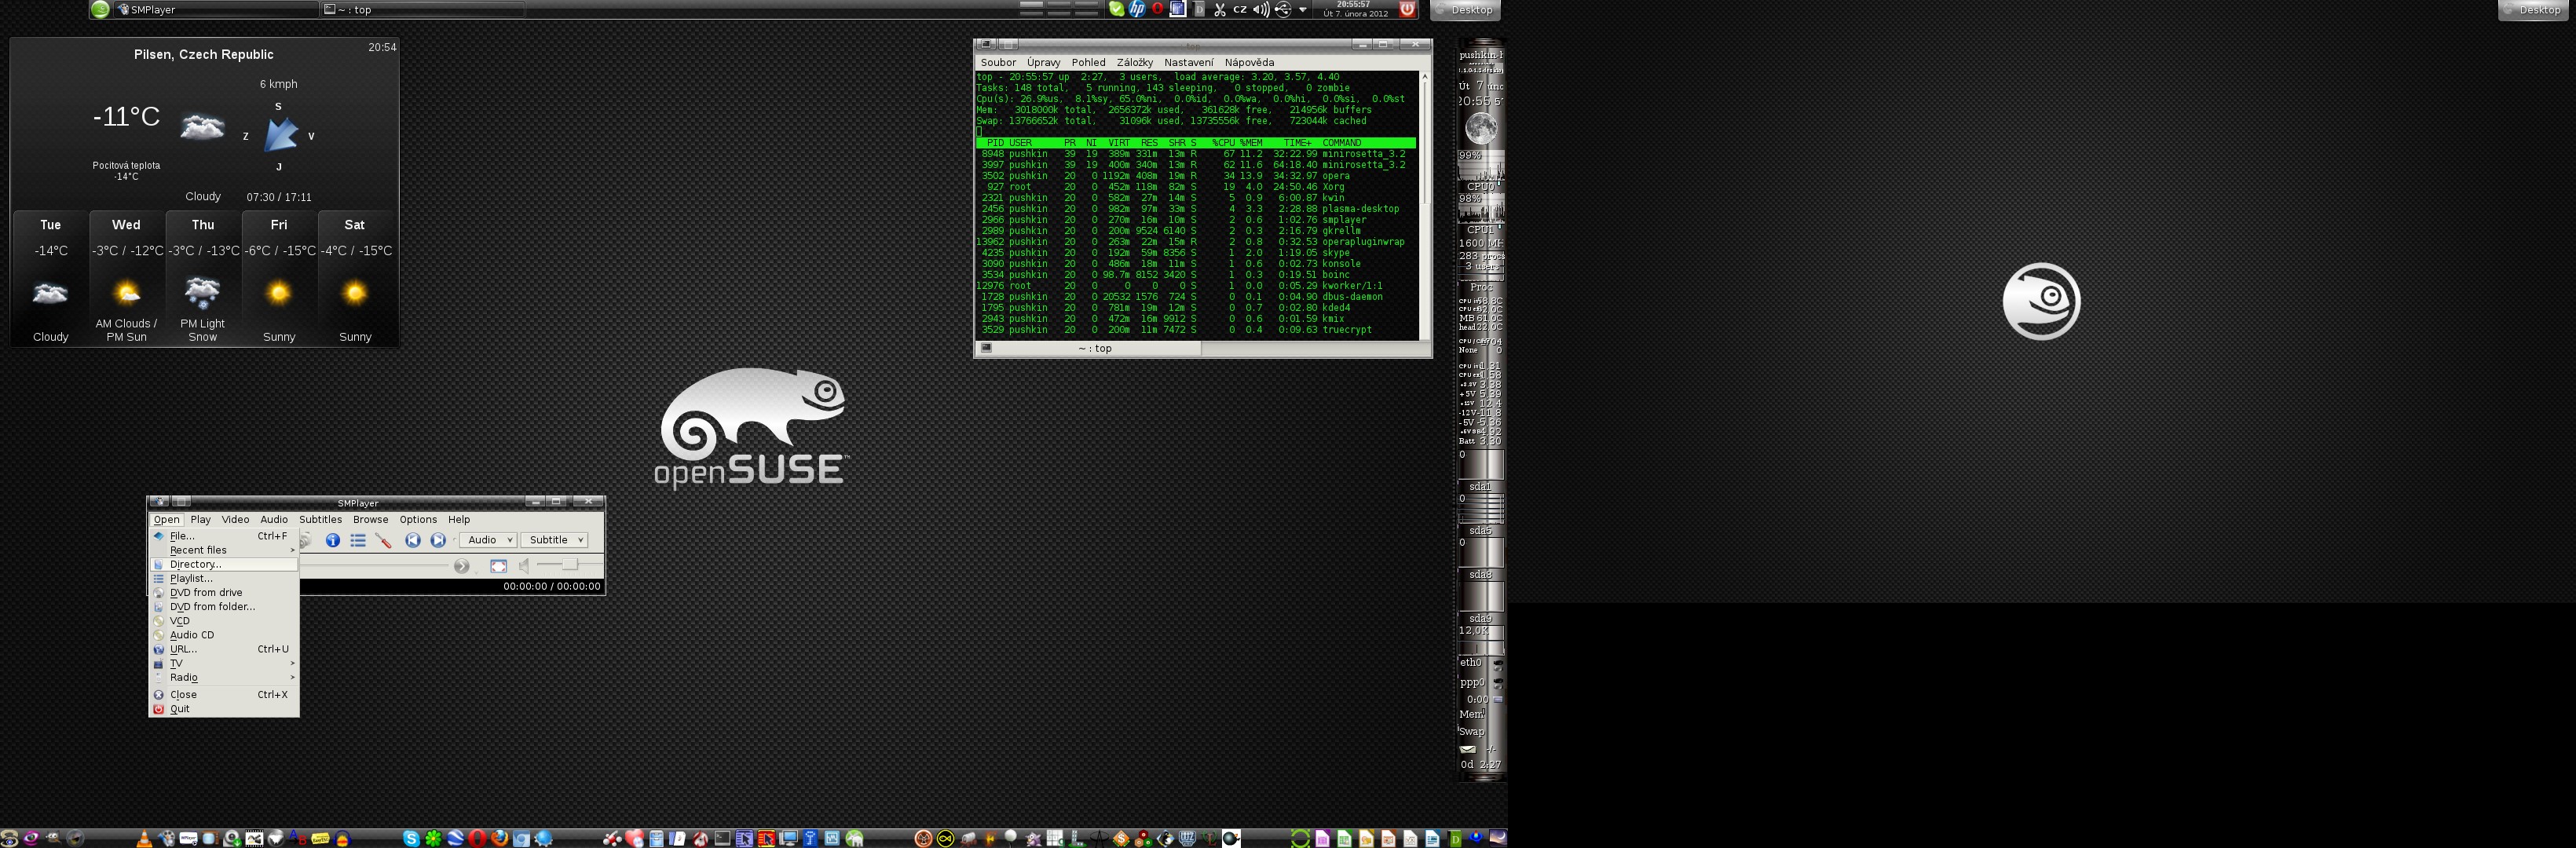Image resolution: width=2576 pixels, height=848 pixels.
Task: Open Záložky menu in Konsole
Action: 1134,62
